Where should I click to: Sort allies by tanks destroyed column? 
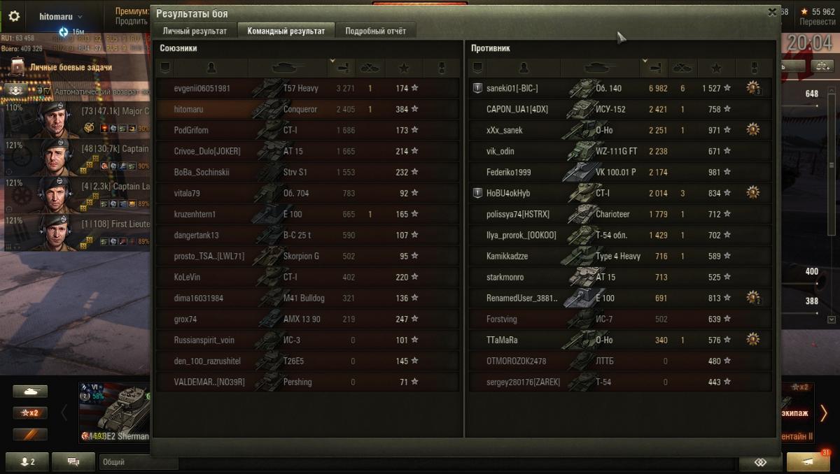coord(370,68)
